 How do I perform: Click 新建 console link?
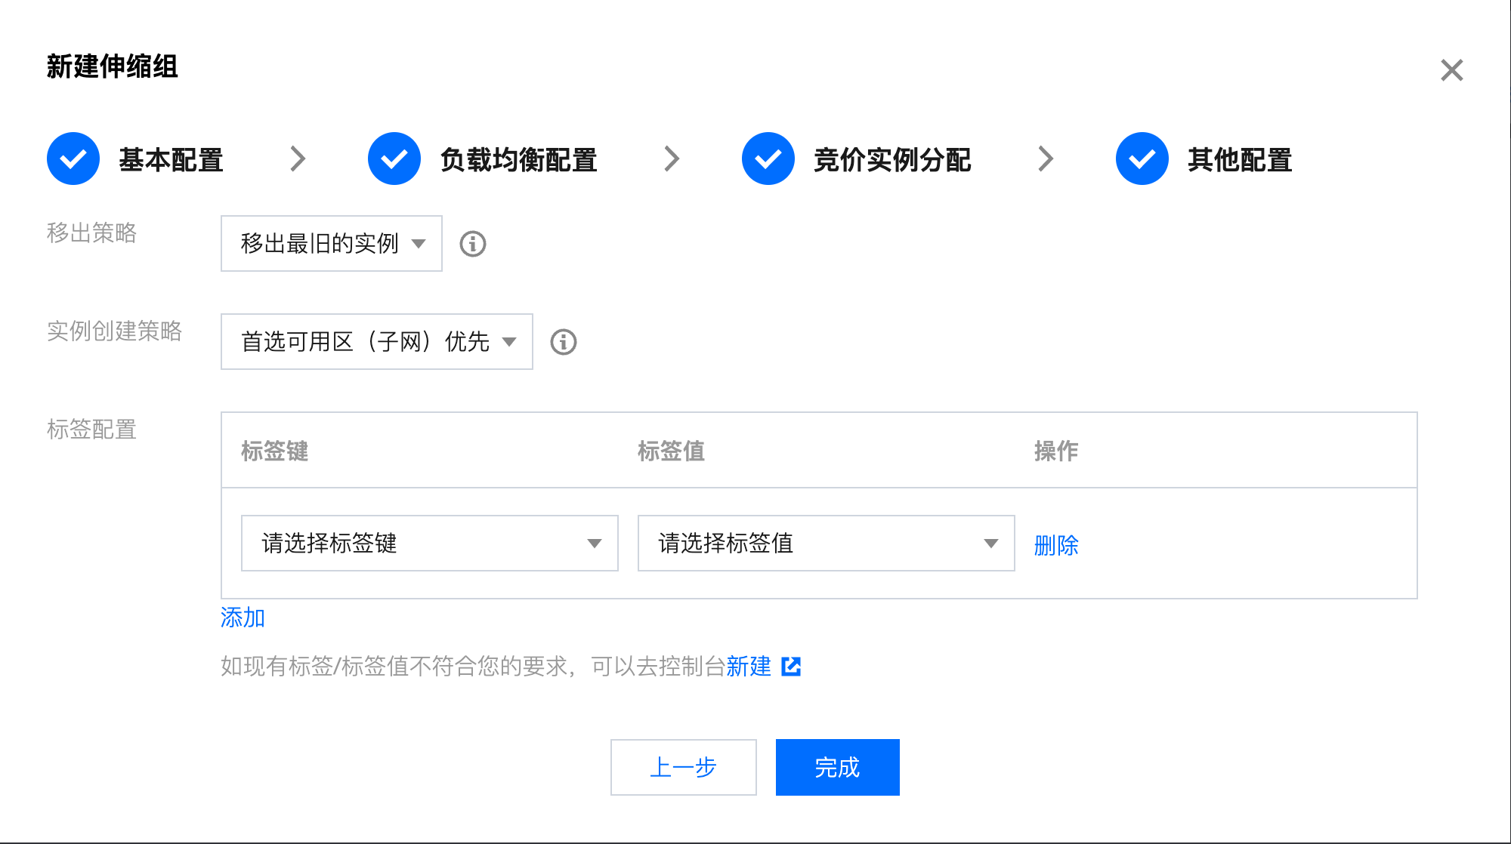point(748,667)
